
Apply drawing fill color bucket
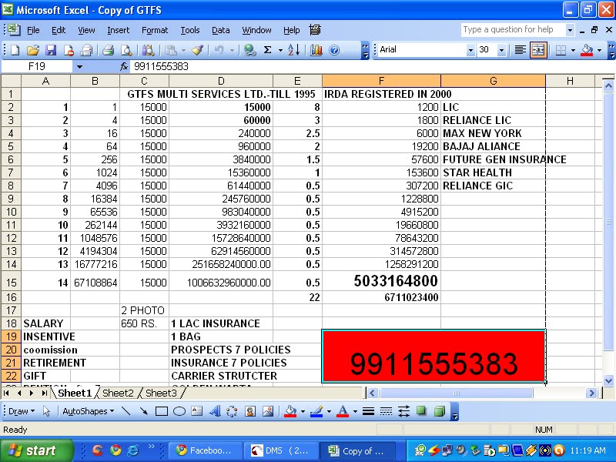(290, 411)
